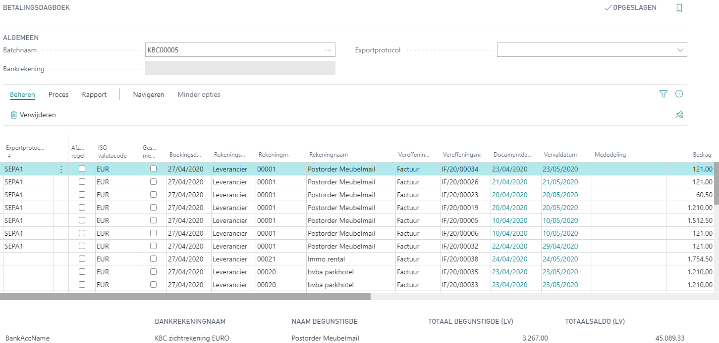Check Ges. me. box for IF/20/00026 row
Screen dimensions: 719x343
[x=154, y=182]
